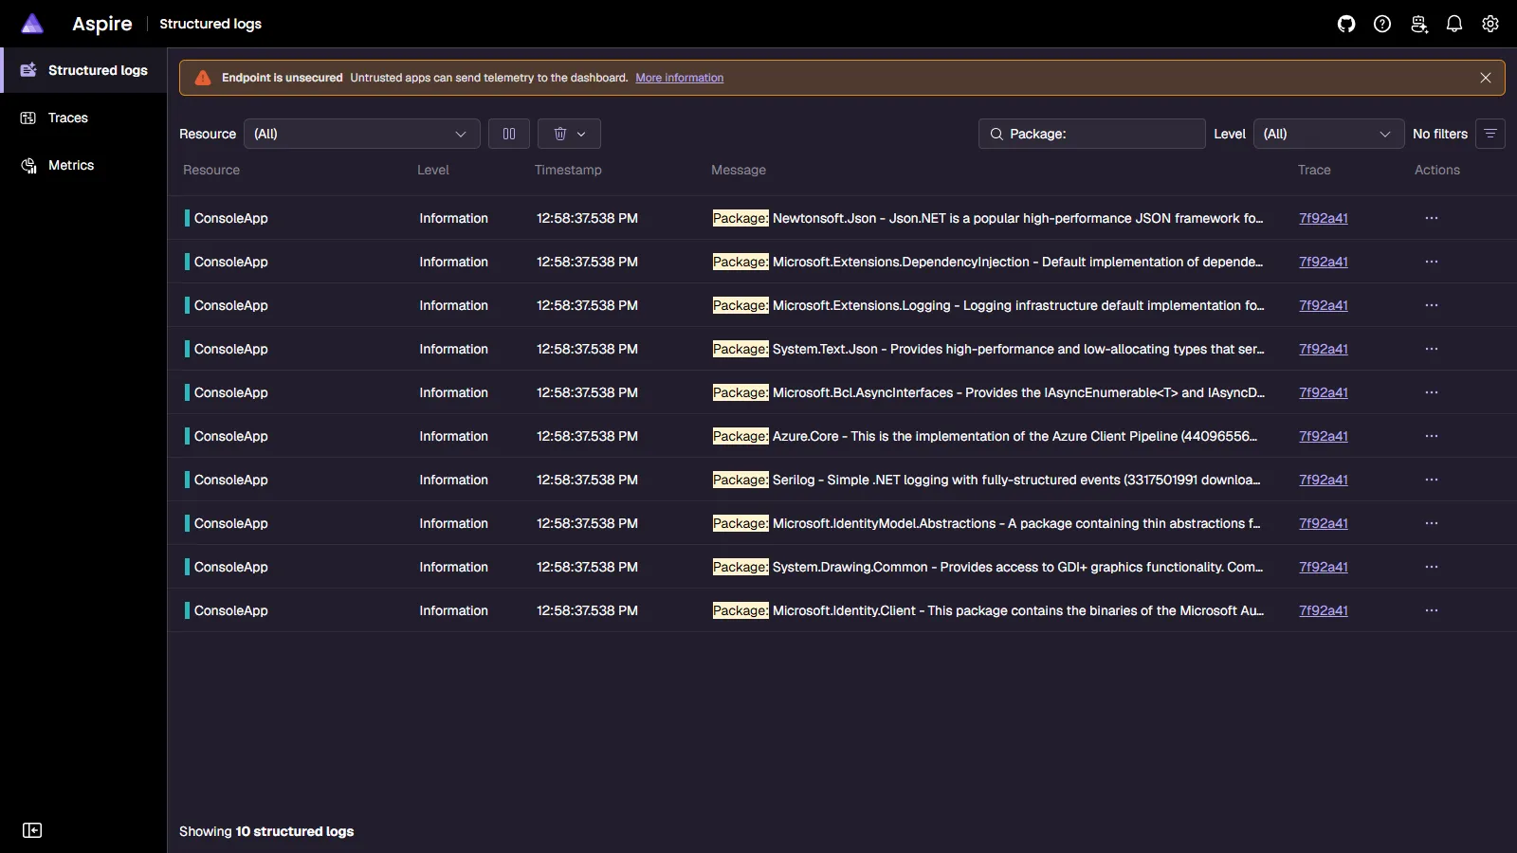The image size is (1517, 853).
Task: Open the help icon in header
Action: click(x=1382, y=24)
